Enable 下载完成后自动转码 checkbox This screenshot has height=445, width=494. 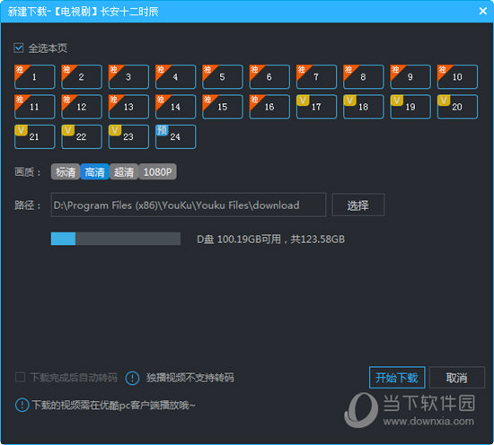click(20, 377)
